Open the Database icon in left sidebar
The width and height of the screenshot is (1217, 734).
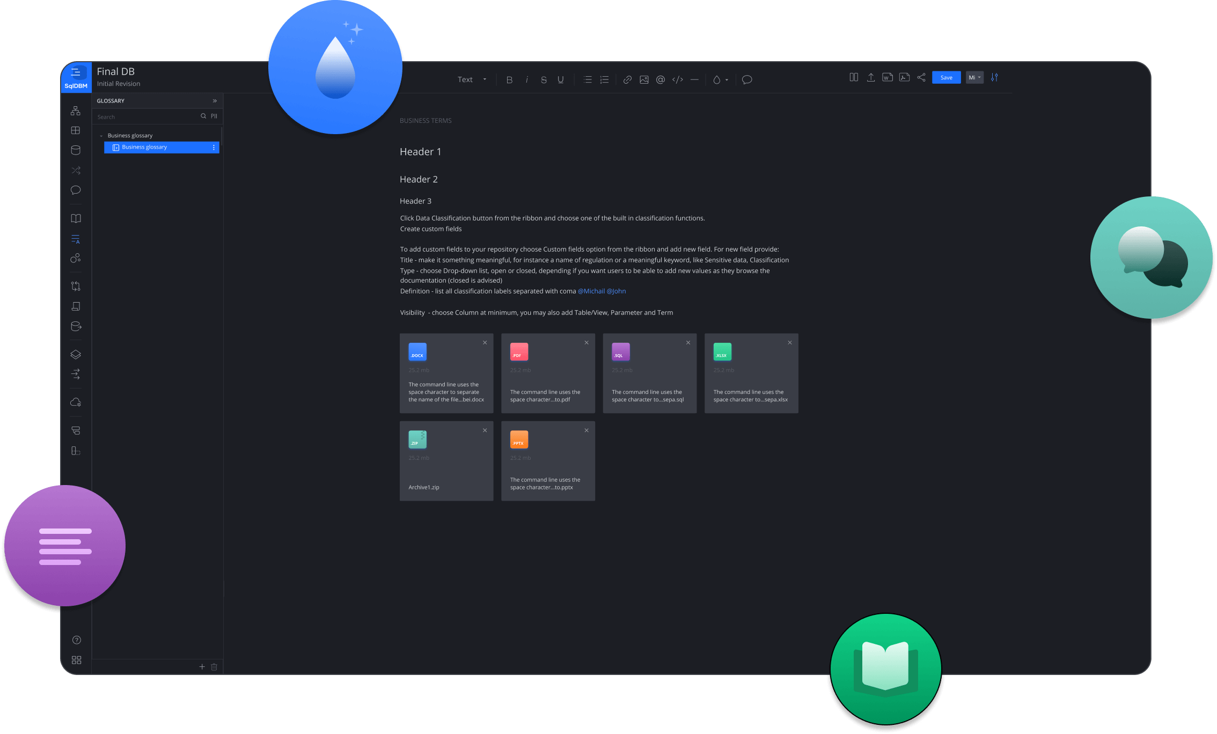pyautogui.click(x=76, y=150)
